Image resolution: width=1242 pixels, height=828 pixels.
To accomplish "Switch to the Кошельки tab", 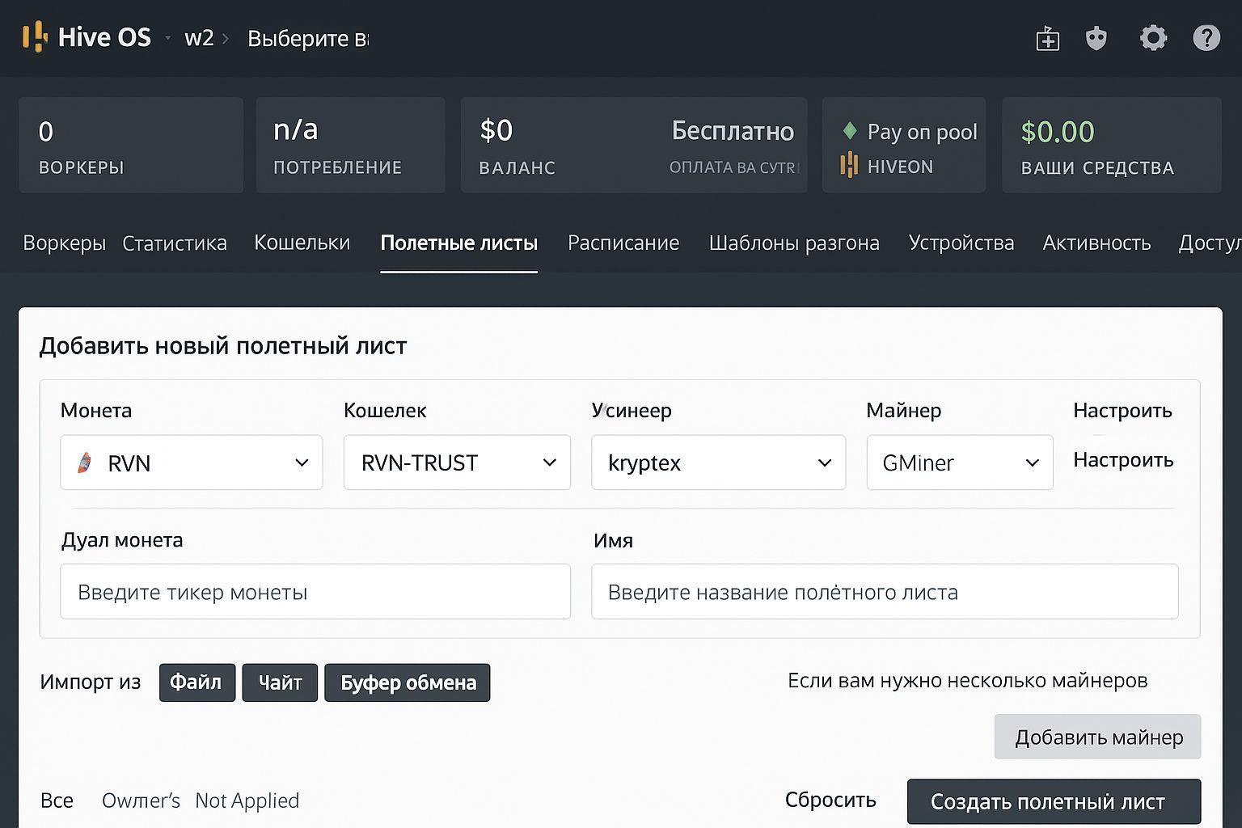I will pos(302,243).
